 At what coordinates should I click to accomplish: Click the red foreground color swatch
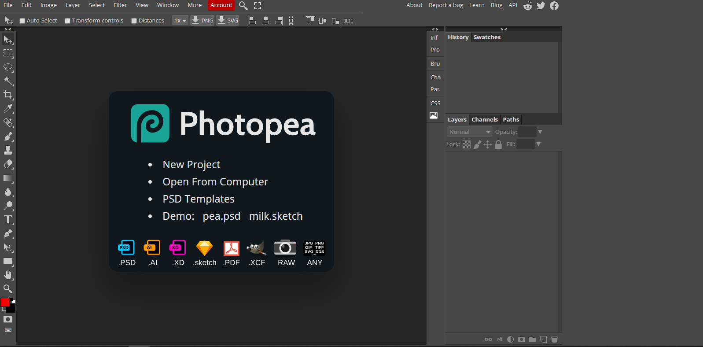[x=5, y=302]
